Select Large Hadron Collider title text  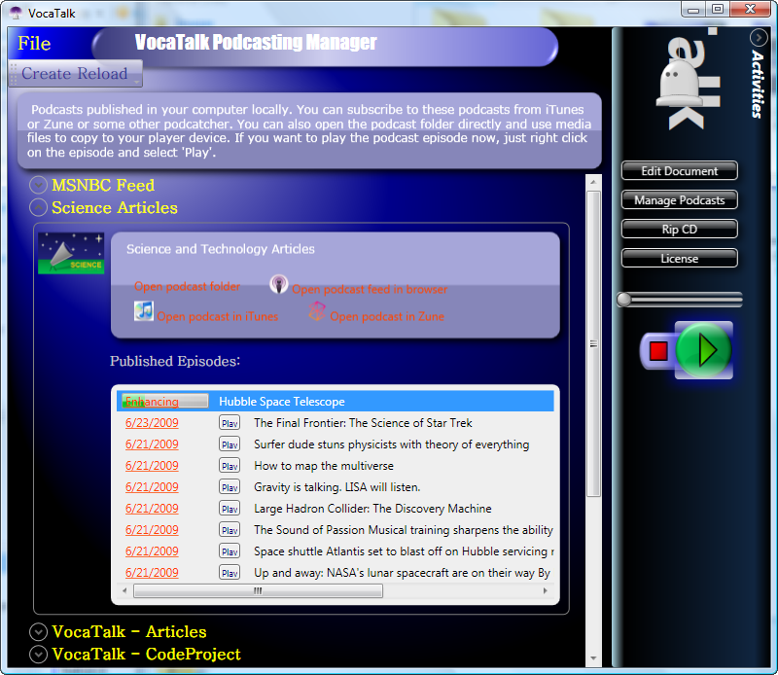point(372,509)
